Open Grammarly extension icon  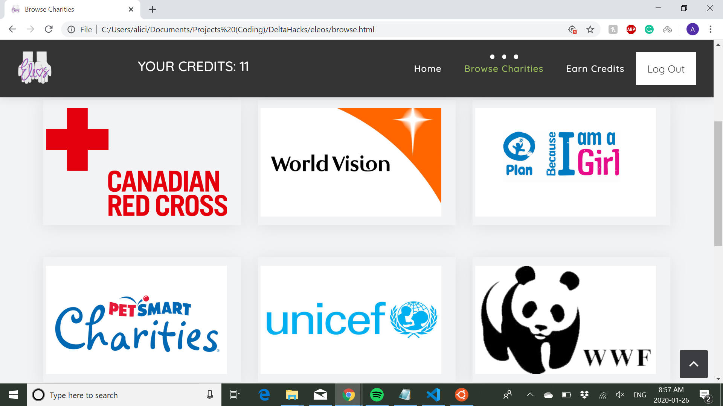[x=649, y=29]
